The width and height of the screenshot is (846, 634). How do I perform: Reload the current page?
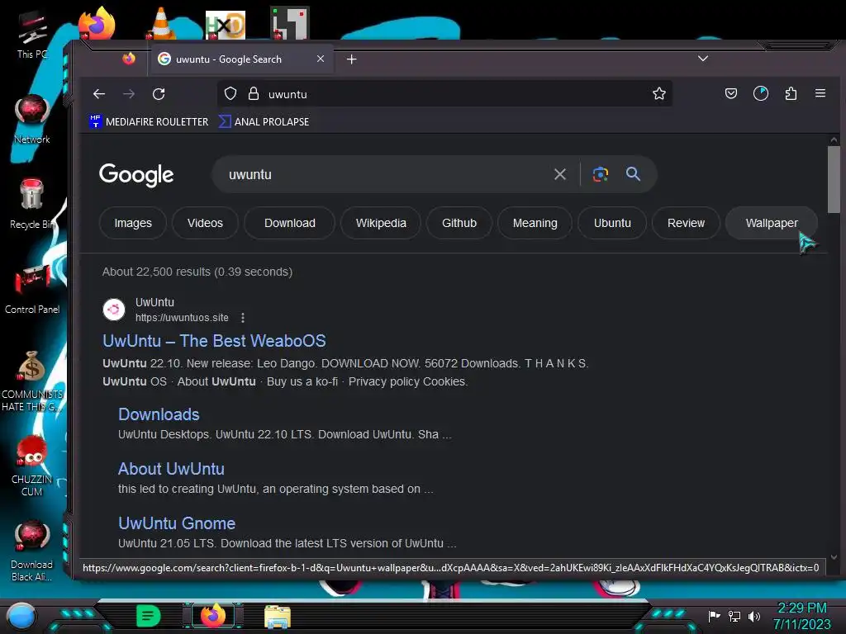(159, 94)
